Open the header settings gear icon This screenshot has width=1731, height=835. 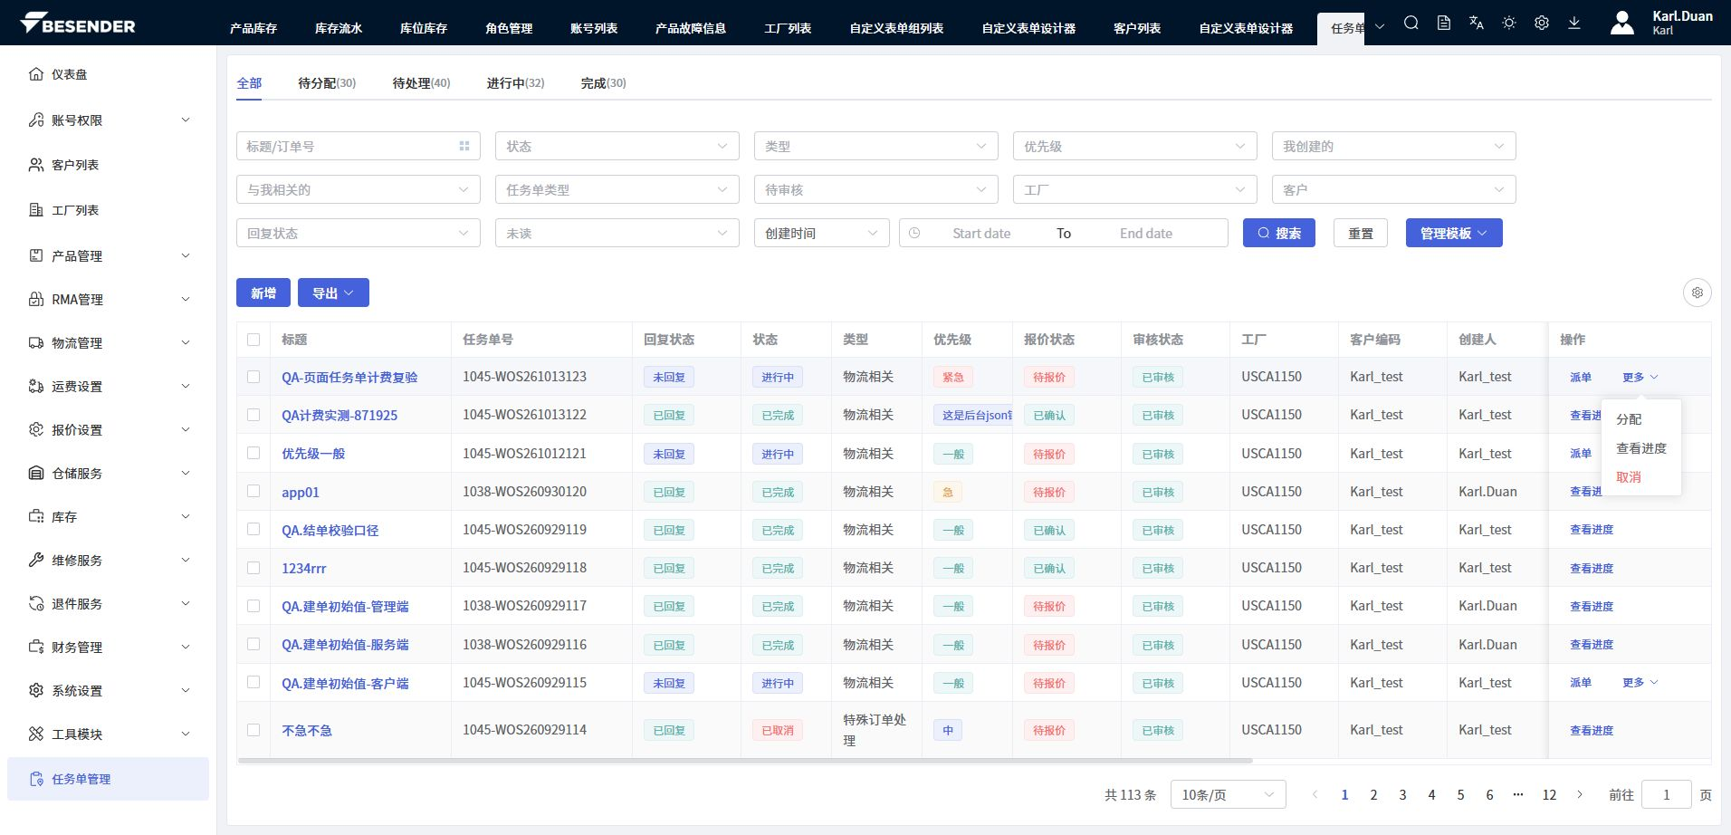tap(1542, 23)
